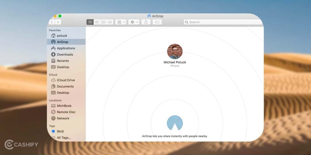
Task: Click Michael Potuck's profile photo
Action: tap(175, 51)
